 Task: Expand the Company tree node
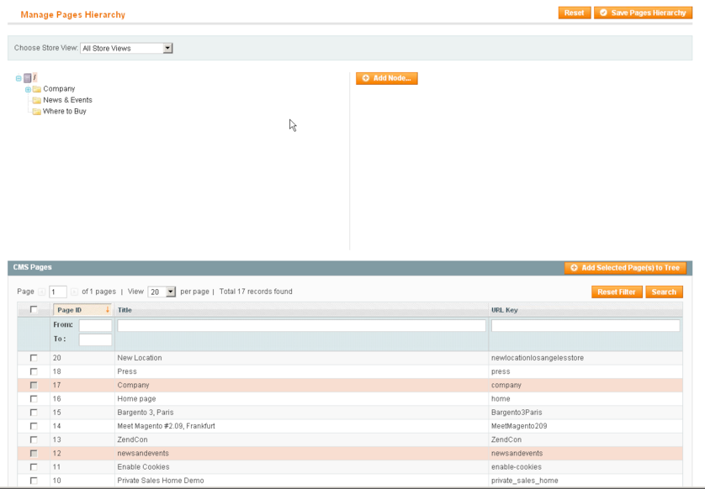(28, 89)
